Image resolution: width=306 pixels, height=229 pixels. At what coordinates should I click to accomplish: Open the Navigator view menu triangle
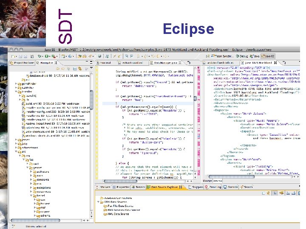pyautogui.click(x=91, y=68)
